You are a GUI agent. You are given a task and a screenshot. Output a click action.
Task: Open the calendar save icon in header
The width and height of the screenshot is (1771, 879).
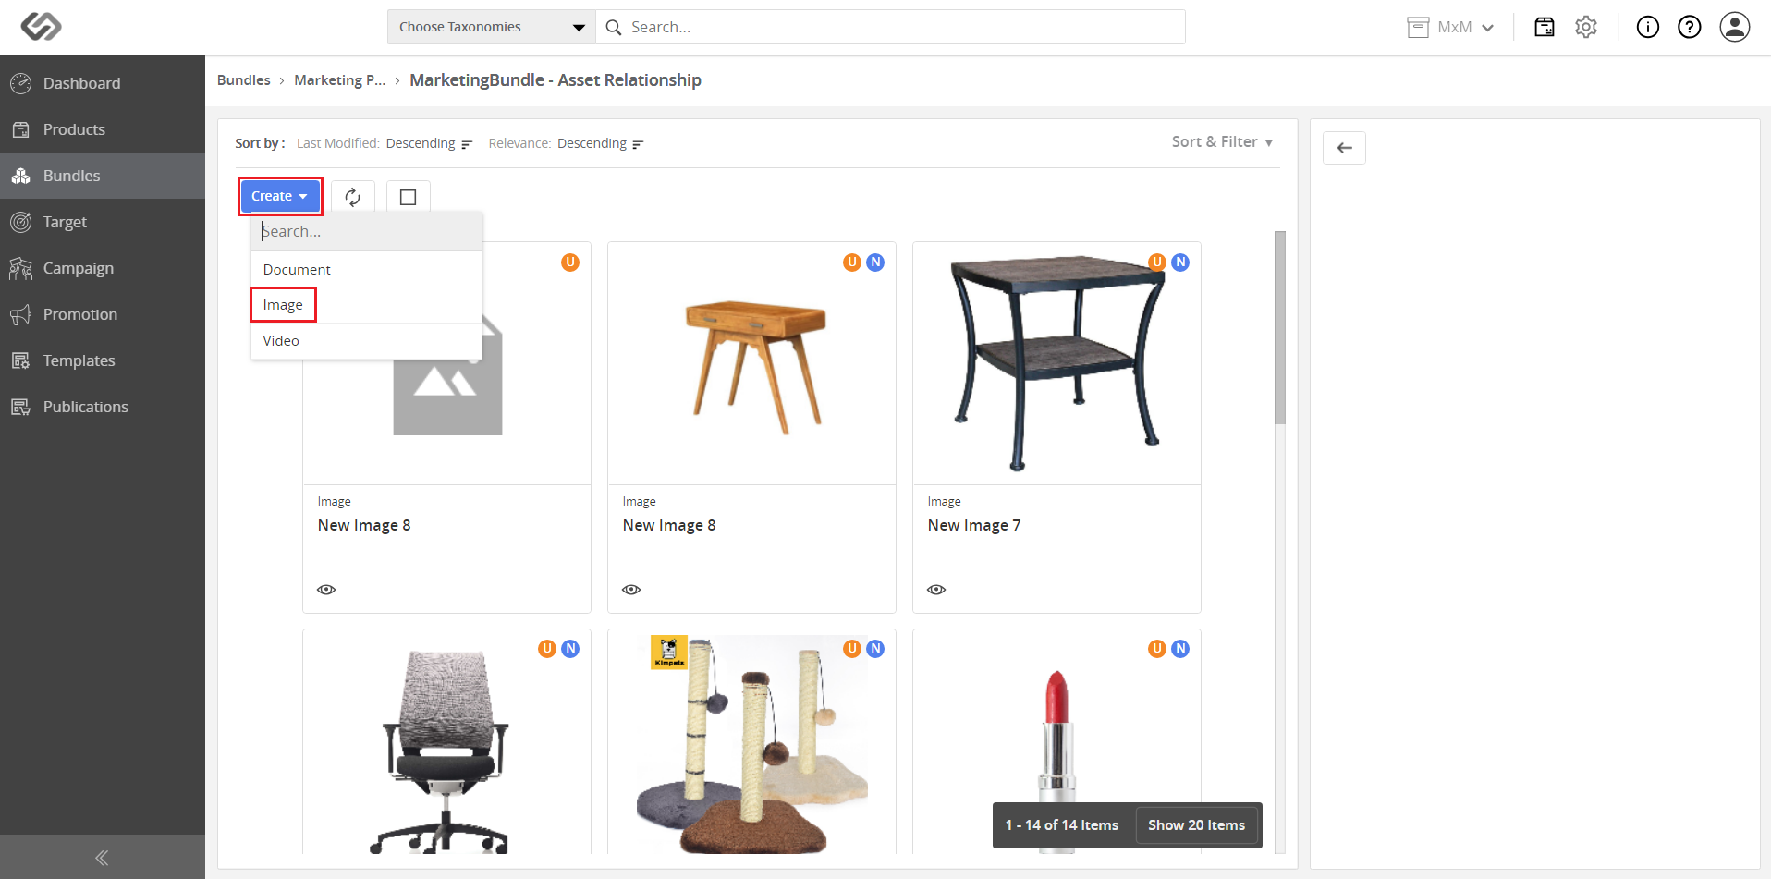click(x=1545, y=27)
